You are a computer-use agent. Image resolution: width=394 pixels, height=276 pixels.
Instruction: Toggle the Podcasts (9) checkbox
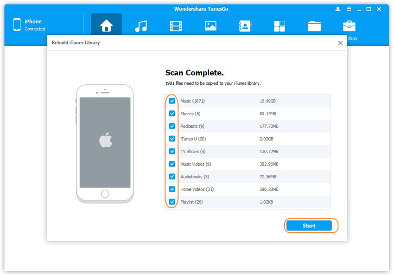(x=172, y=126)
